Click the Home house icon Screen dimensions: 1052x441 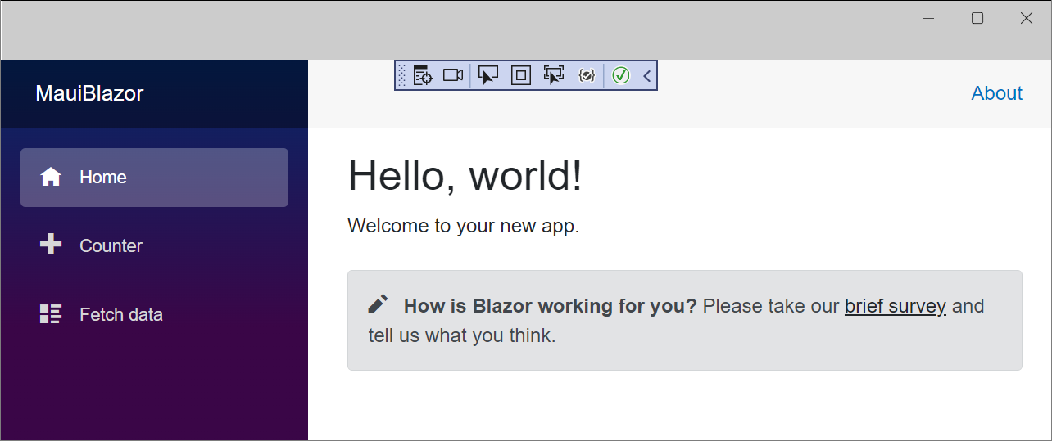point(51,177)
